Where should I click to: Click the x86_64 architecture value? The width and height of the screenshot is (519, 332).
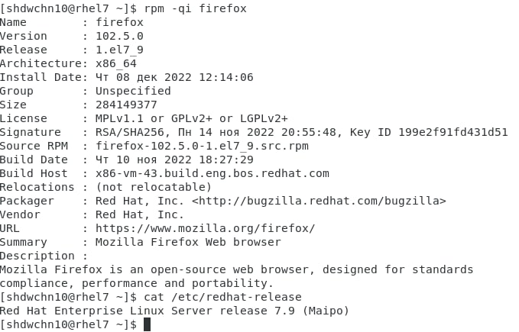[115, 63]
